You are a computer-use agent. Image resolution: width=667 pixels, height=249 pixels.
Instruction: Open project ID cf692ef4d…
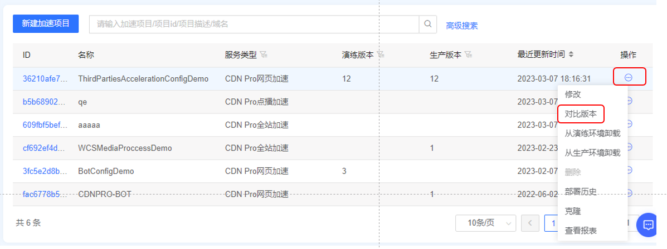click(45, 148)
